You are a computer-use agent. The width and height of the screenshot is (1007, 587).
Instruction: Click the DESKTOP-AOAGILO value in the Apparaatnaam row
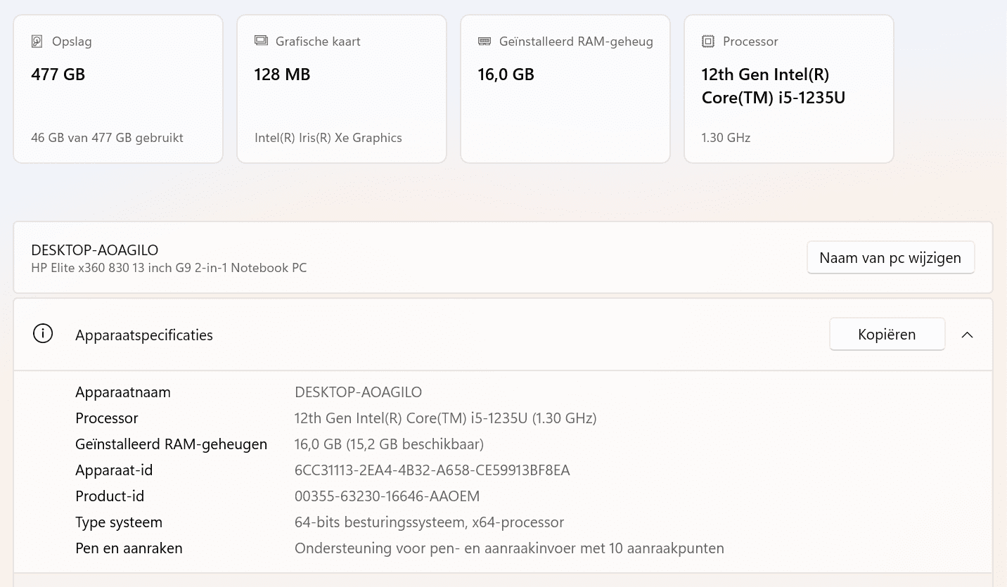(x=359, y=392)
